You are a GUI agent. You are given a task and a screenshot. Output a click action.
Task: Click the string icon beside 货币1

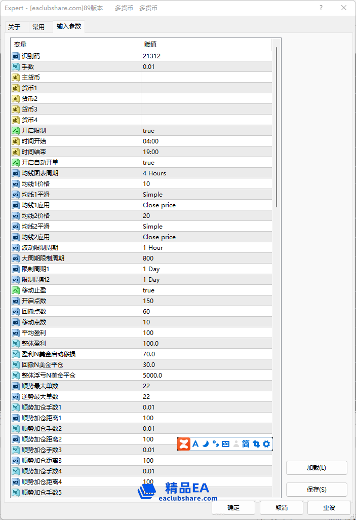tap(16, 88)
